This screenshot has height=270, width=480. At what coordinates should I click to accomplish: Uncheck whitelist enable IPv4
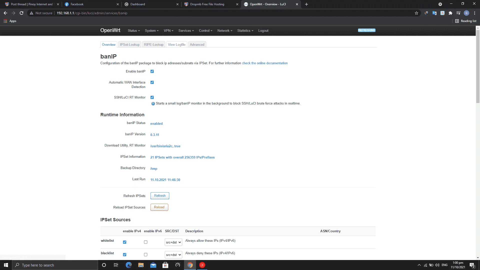coord(124,242)
